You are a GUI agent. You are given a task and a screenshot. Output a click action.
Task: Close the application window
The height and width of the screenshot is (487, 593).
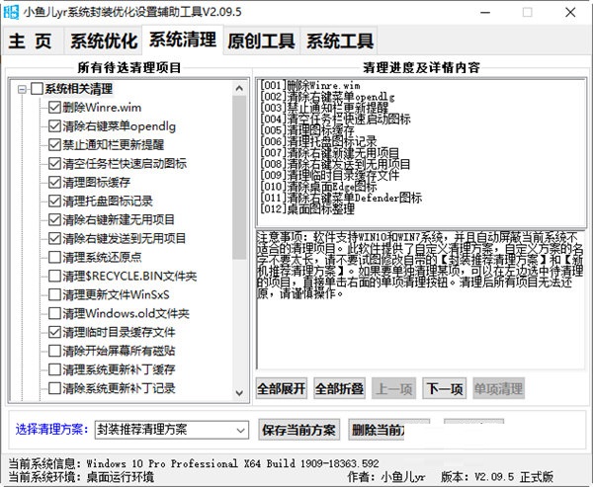570,13
